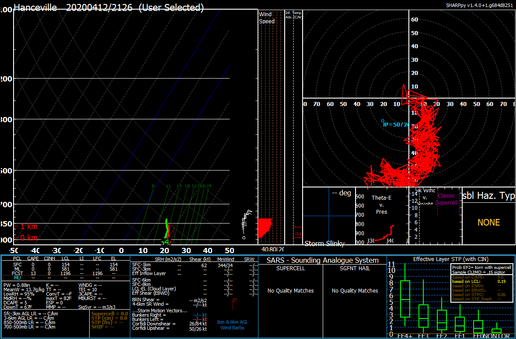Click the BRN Shear line
This screenshot has width=516, height=339.
(x=170, y=300)
